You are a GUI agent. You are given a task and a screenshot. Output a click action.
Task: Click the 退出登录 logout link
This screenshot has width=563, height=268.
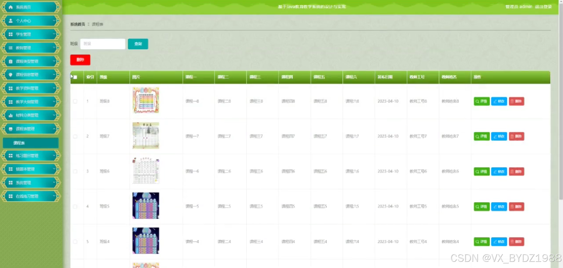[x=543, y=6]
